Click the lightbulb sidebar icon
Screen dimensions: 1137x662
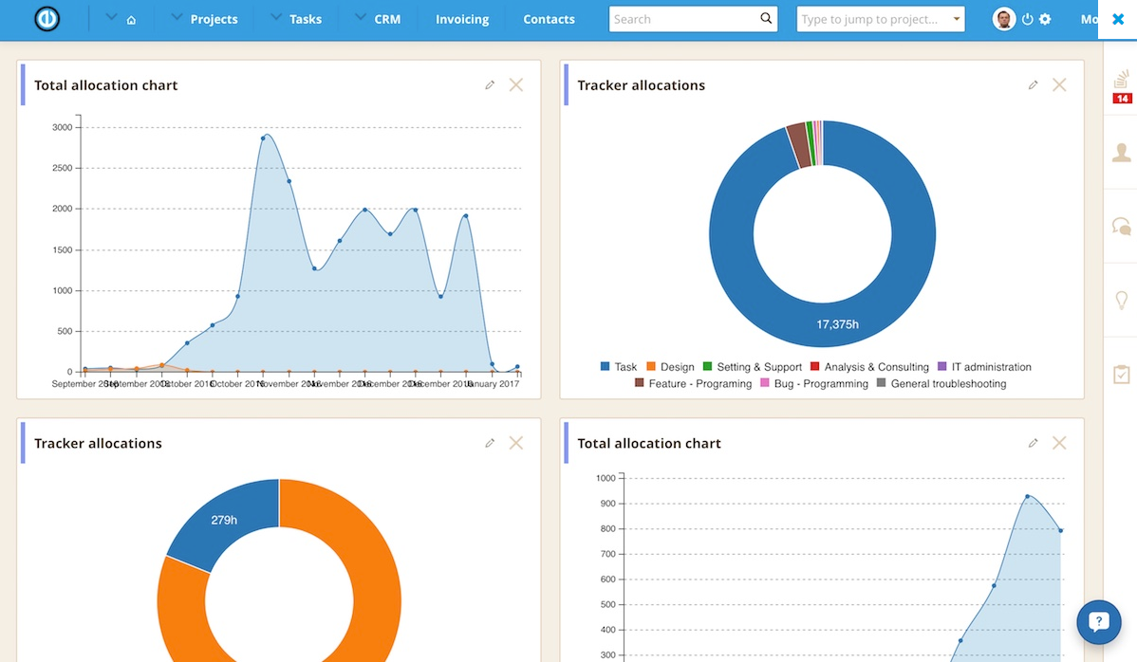[x=1122, y=300]
